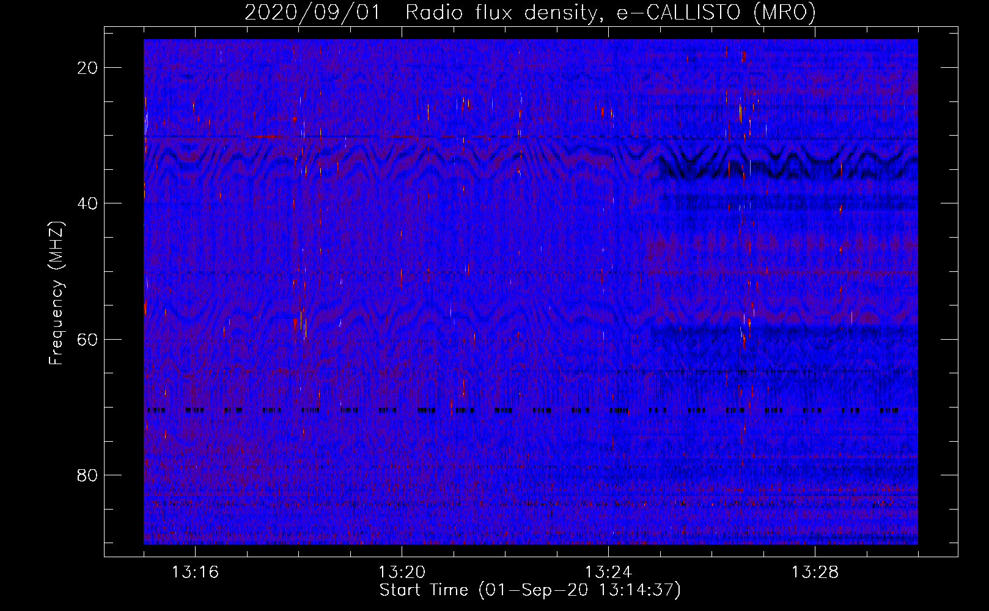The image size is (989, 611).
Task: Click the frequency tick label '40'
Action: click(x=87, y=203)
